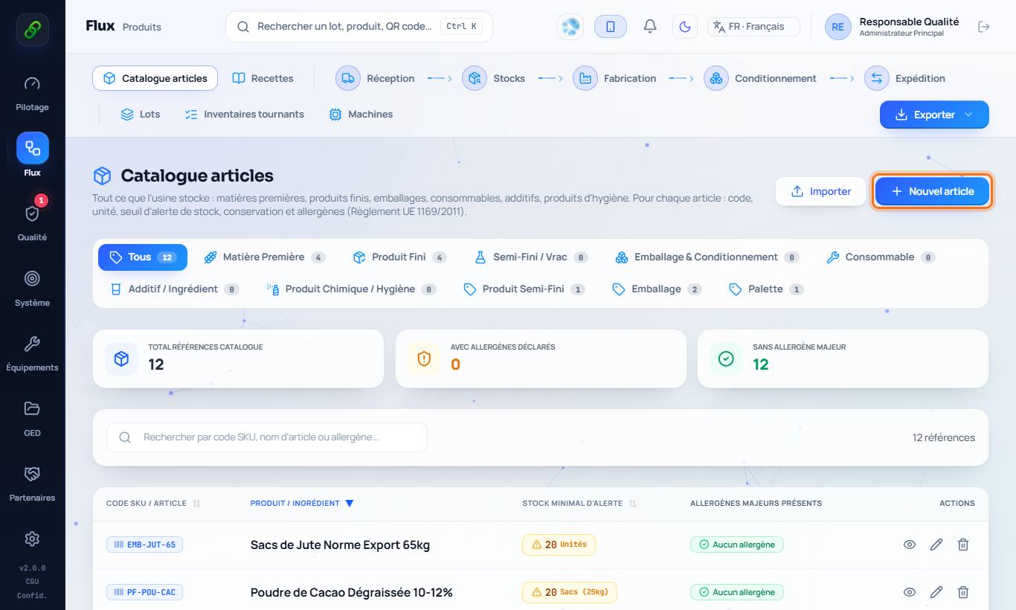This screenshot has height=610, width=1016.
Task: Click the mobile view icon in header
Action: tap(611, 27)
